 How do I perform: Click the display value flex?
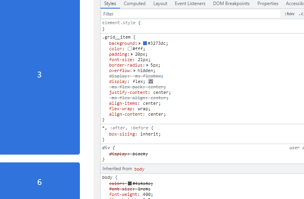139,81
